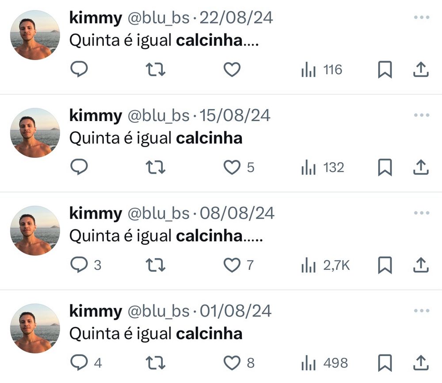Share the 22/08/24 tweet
Image resolution: width=442 pixels, height=383 pixels.
pos(421,69)
